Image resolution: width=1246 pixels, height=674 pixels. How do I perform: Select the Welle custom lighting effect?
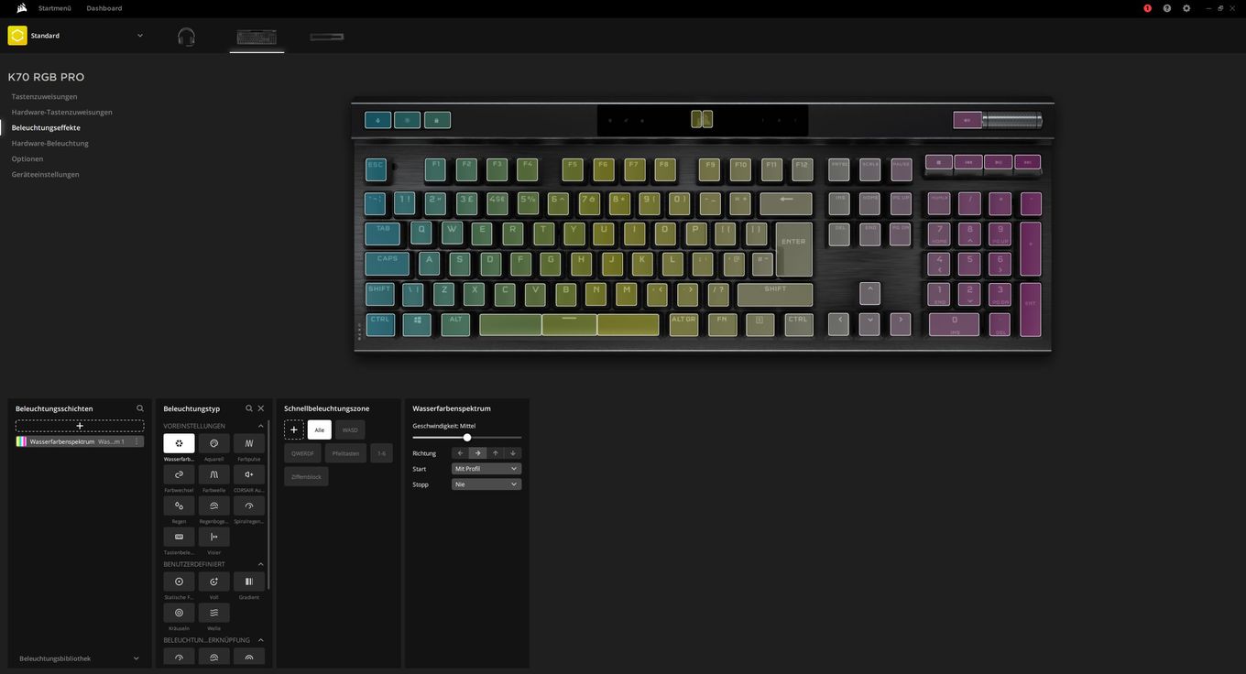tap(213, 613)
